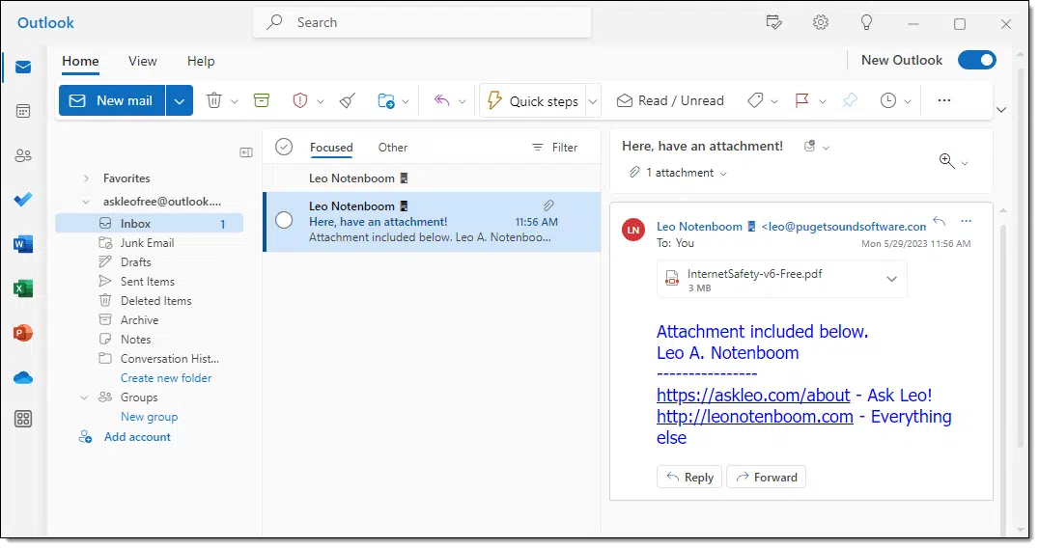This screenshot has height=548, width=1039.
Task: Open the https://askleo.com/about link
Action: click(x=753, y=396)
